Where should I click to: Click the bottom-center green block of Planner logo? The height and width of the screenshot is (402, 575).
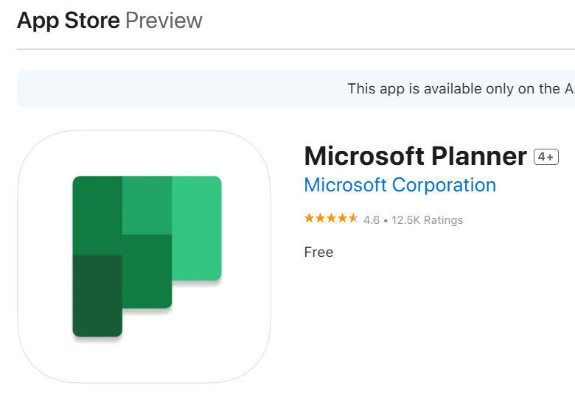[x=147, y=271]
